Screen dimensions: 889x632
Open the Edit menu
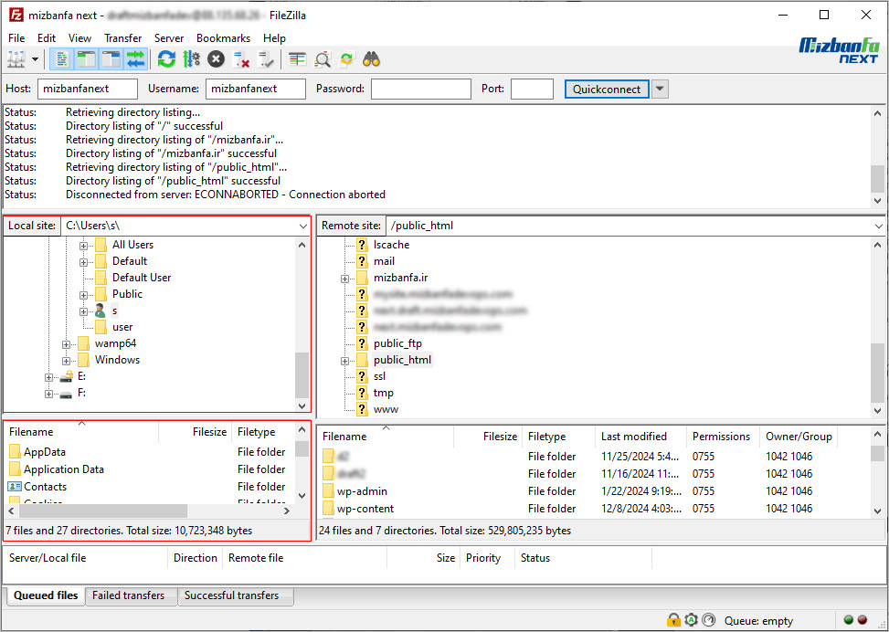pos(47,38)
